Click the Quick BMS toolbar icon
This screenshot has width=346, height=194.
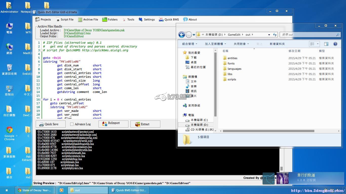(169, 19)
